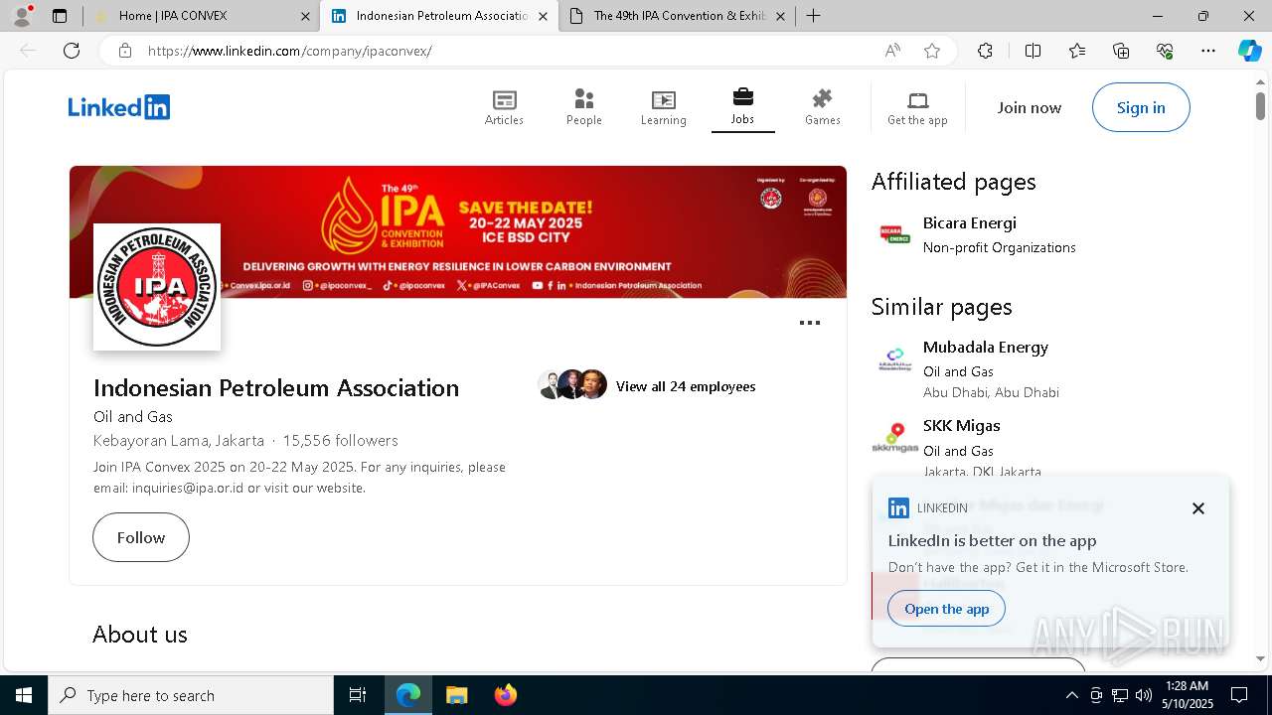Open a new browser tab

coord(814,16)
